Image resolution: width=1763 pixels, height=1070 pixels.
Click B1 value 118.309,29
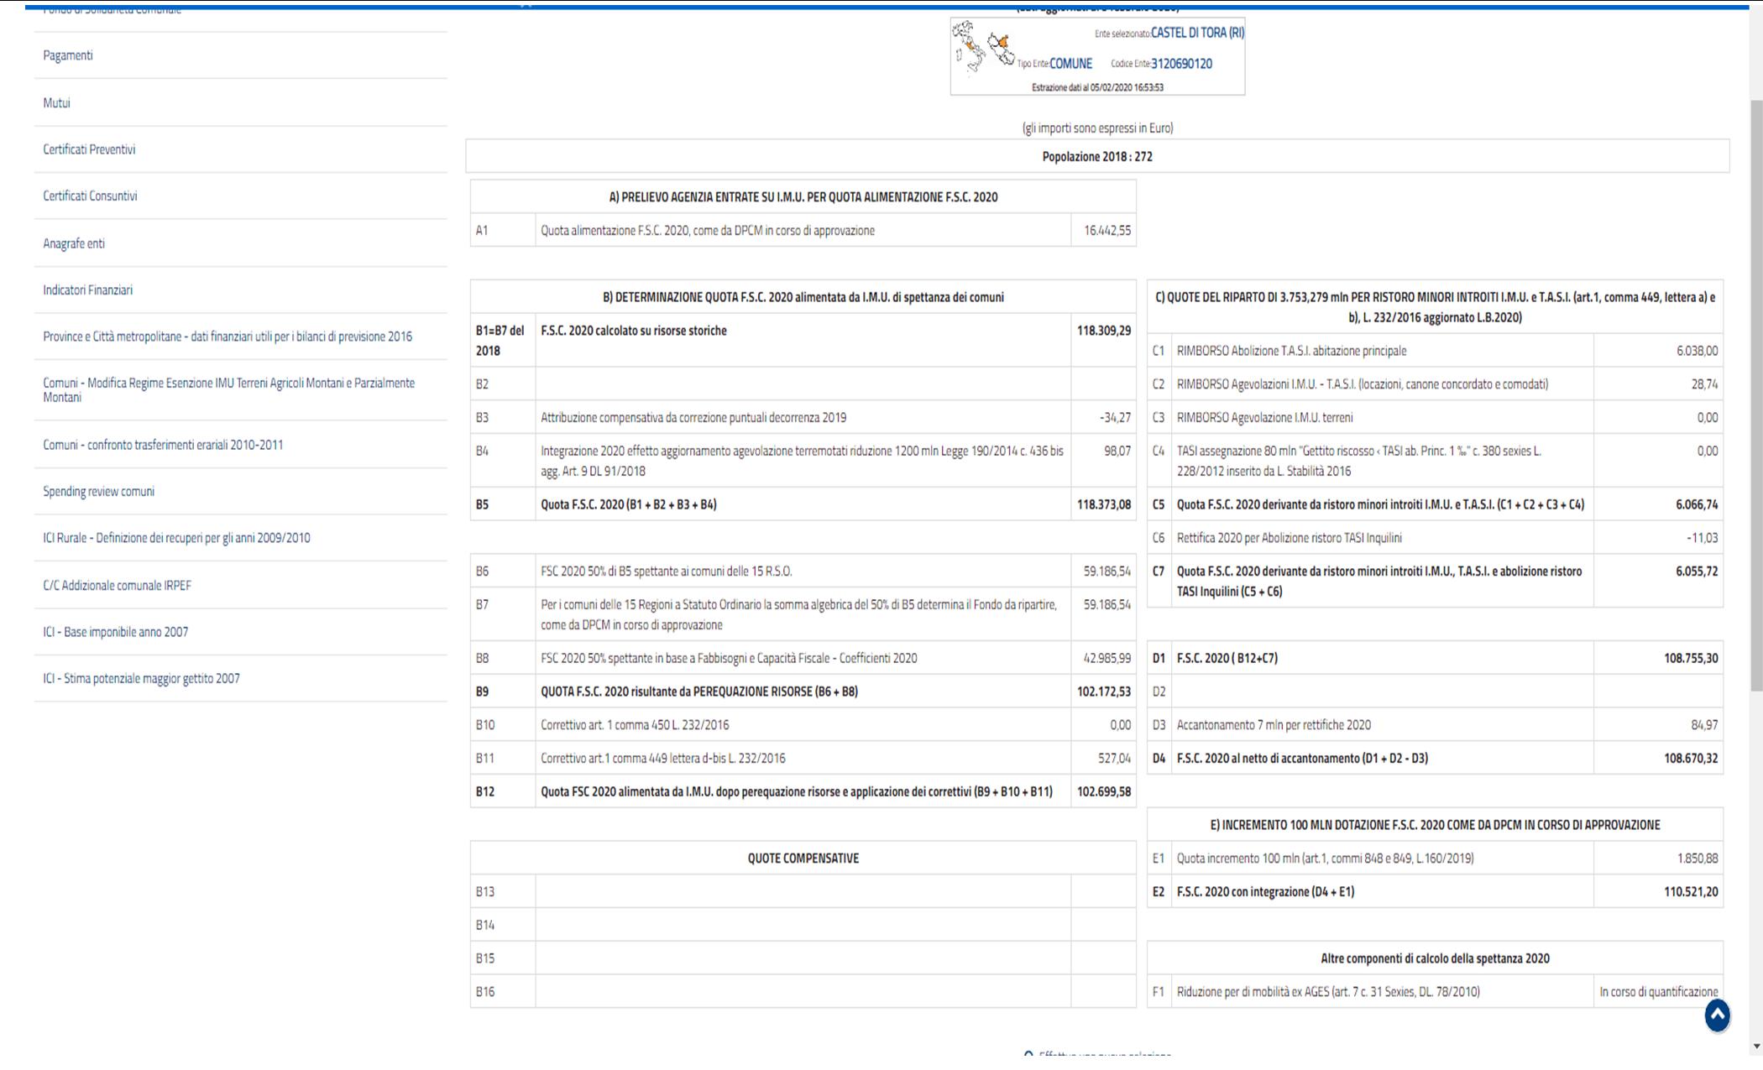point(1103,331)
